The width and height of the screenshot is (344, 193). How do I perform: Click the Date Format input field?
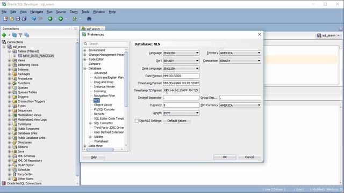181,76
